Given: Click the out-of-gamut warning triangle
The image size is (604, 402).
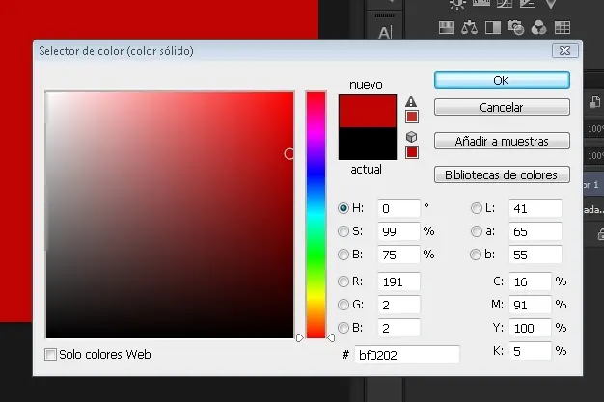Looking at the screenshot, I should click(411, 101).
